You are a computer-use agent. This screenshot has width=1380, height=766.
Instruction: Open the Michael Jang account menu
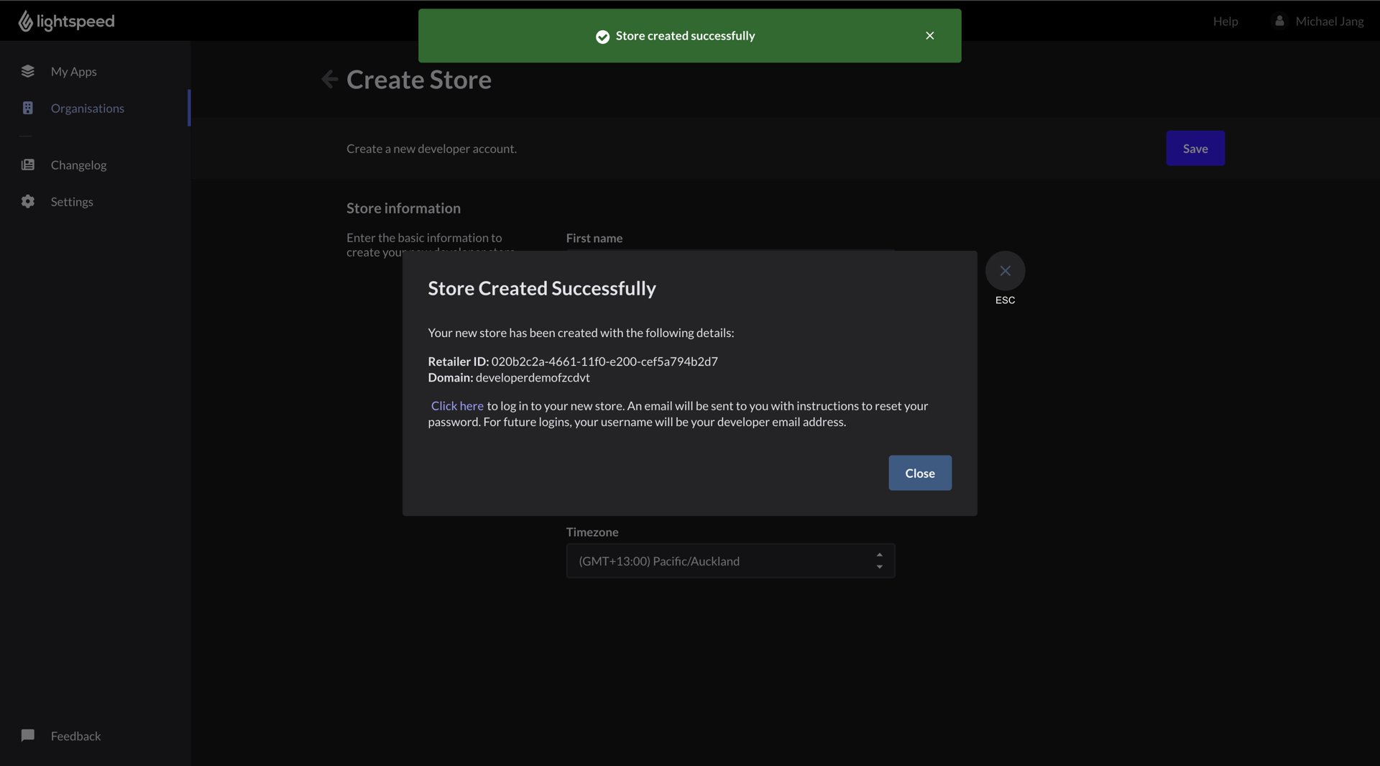pos(1329,21)
